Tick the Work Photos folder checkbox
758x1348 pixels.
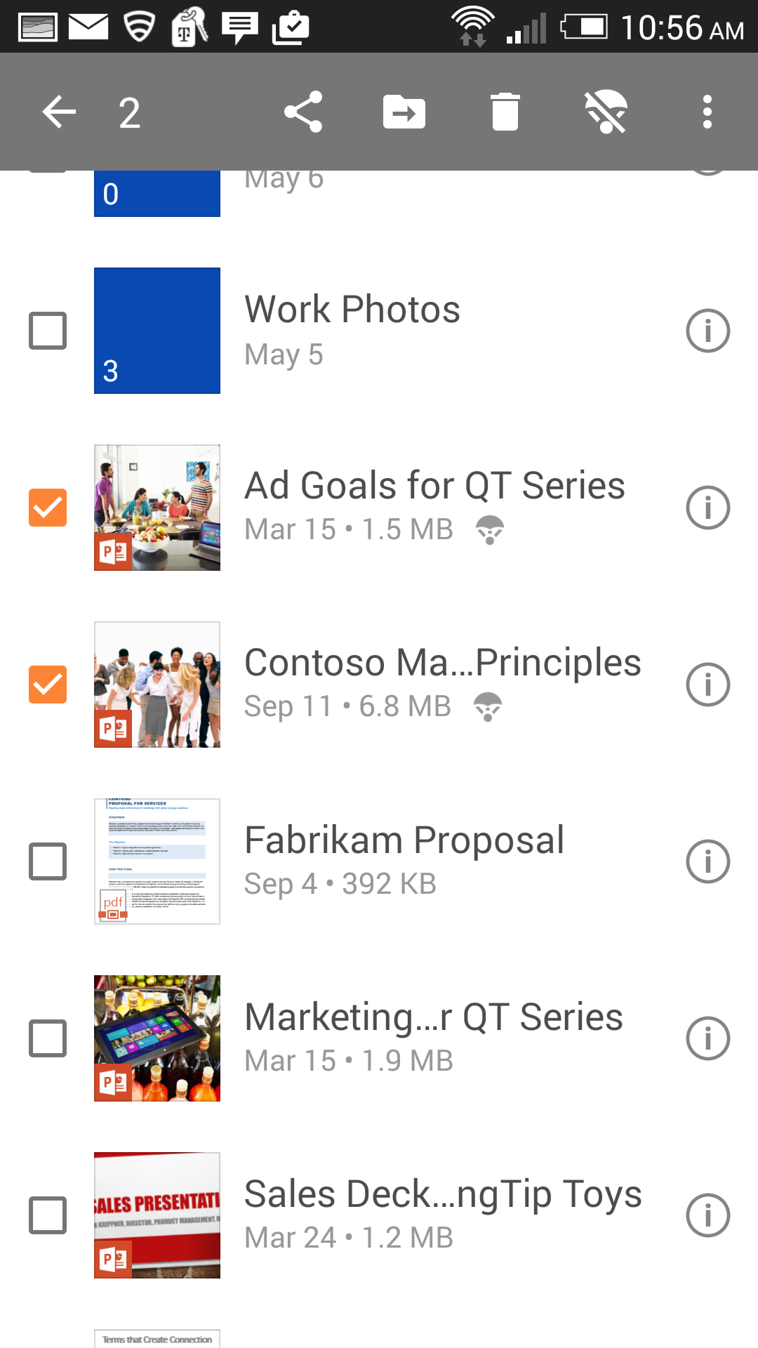[x=48, y=331]
